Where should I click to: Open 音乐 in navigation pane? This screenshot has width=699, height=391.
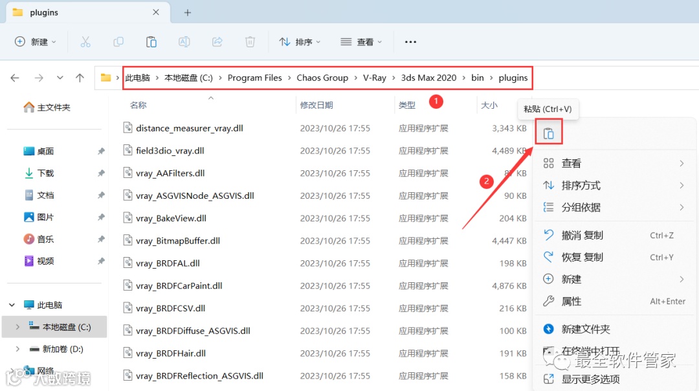tap(39, 239)
